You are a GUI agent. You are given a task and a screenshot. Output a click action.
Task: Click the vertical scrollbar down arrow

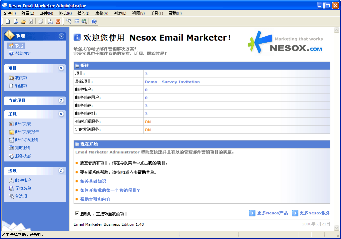[x=336, y=227]
